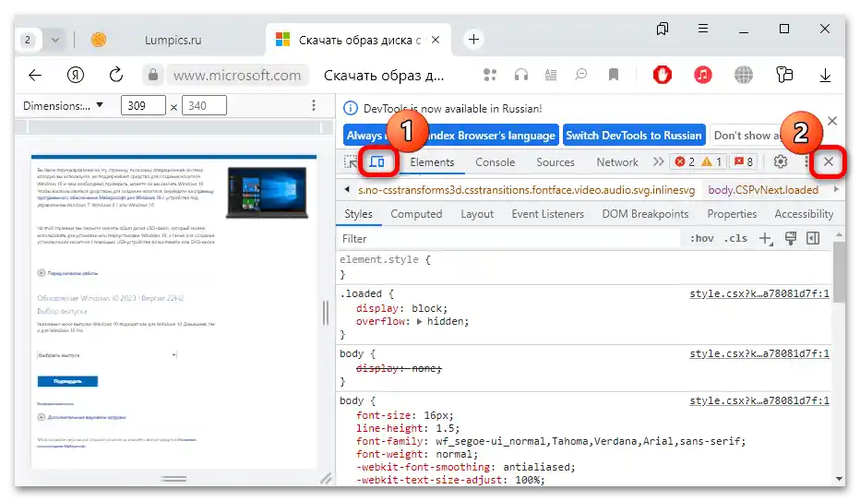Open the headphones read-aloud icon
Viewport: 860px width, 501px height.
coord(521,75)
